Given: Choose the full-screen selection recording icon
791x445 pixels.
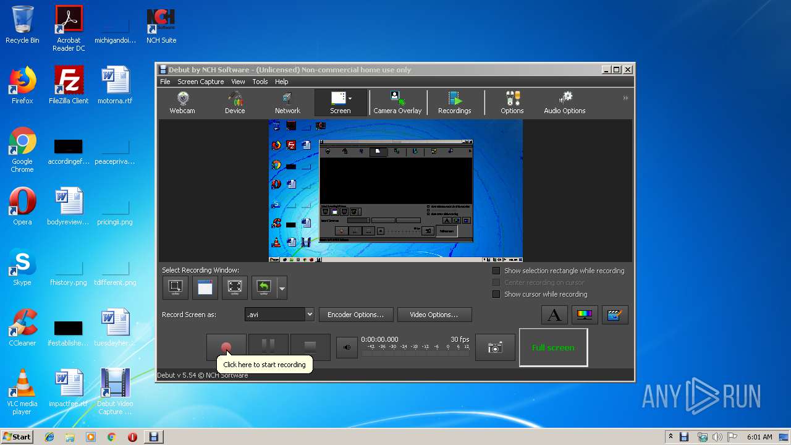Looking at the screenshot, I should tap(235, 287).
